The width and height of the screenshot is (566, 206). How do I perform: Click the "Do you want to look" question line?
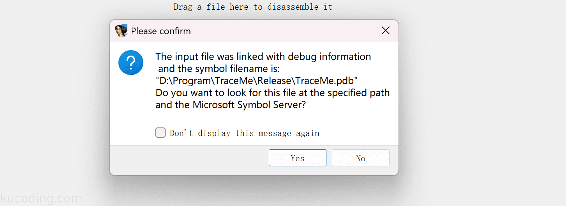pos(273,93)
